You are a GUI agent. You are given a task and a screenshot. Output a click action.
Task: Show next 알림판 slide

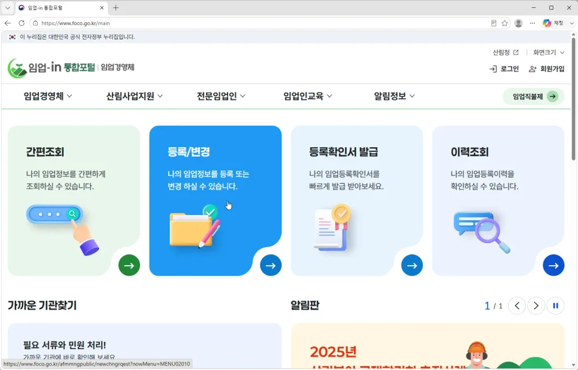coord(536,306)
